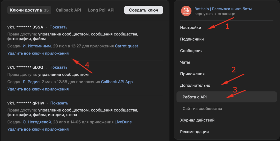Viewport: 280px width, 141px height.
Task: Show the key ending in 3SSA
Action: pyautogui.click(x=58, y=27)
